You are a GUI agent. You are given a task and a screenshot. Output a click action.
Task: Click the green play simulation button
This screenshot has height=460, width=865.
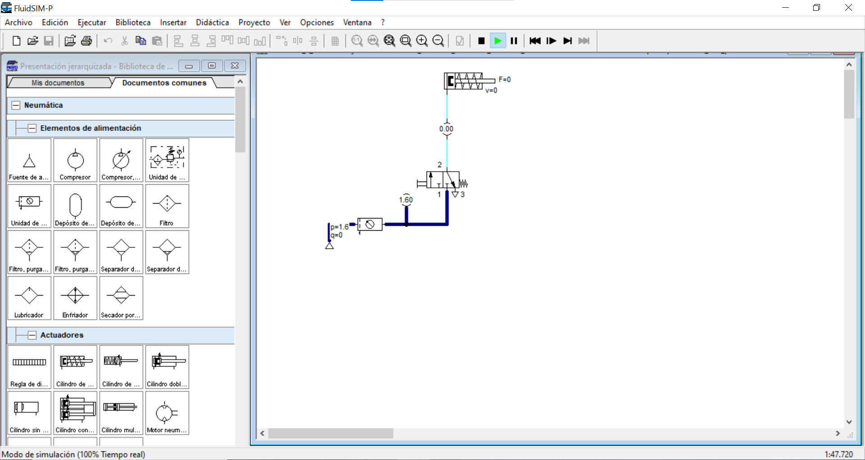pos(498,41)
